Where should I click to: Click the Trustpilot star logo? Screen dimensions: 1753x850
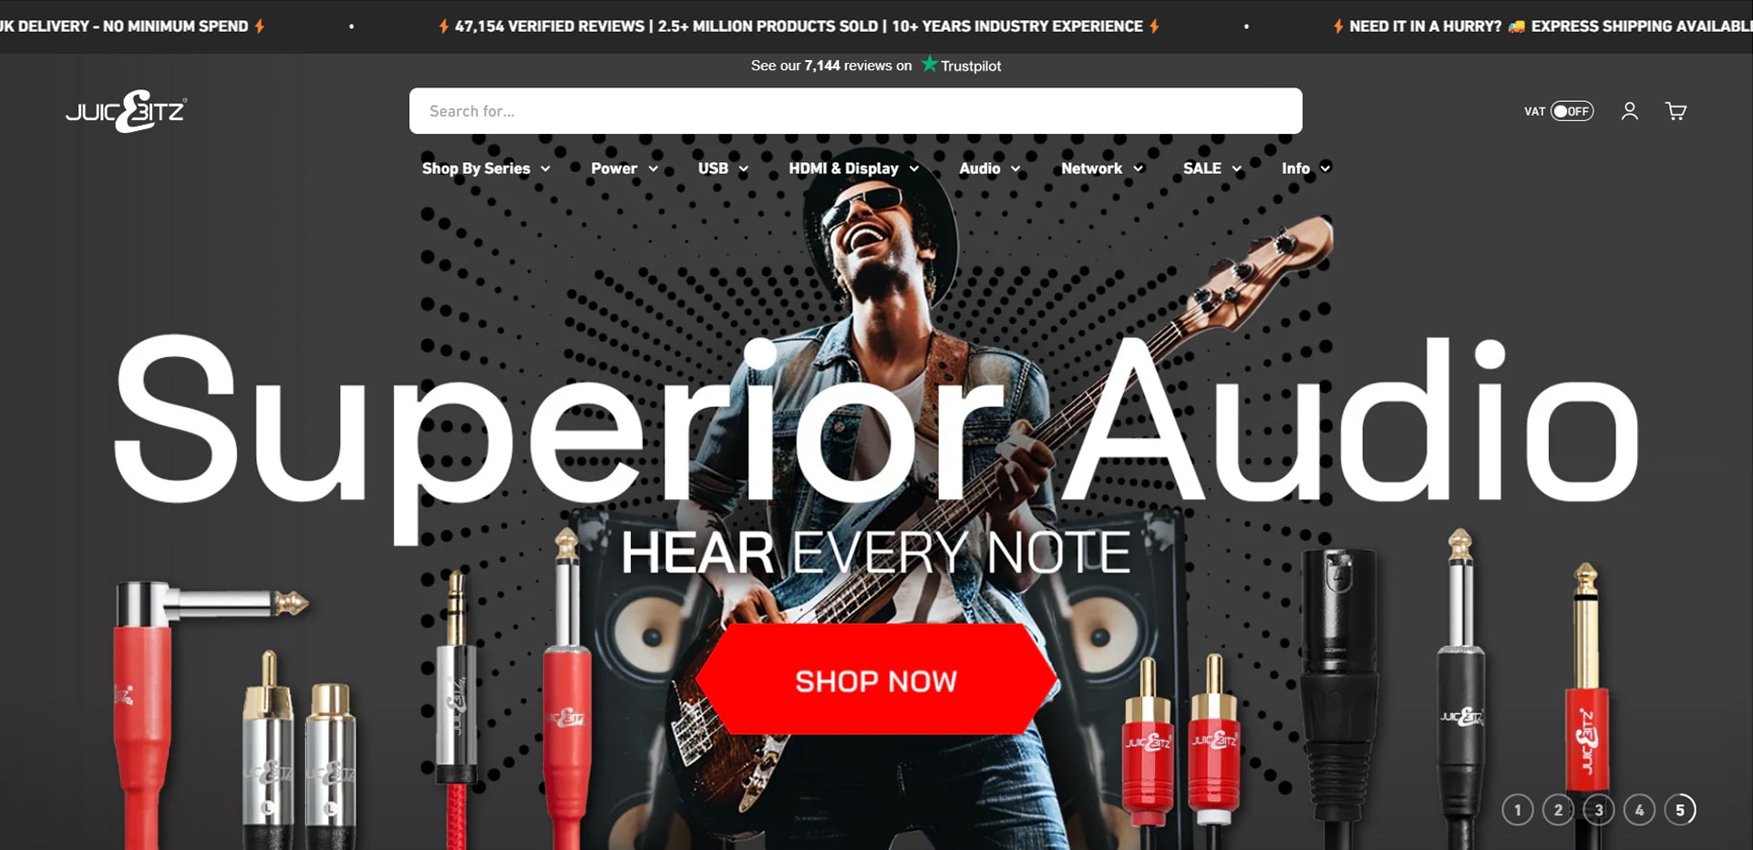pyautogui.click(x=929, y=64)
